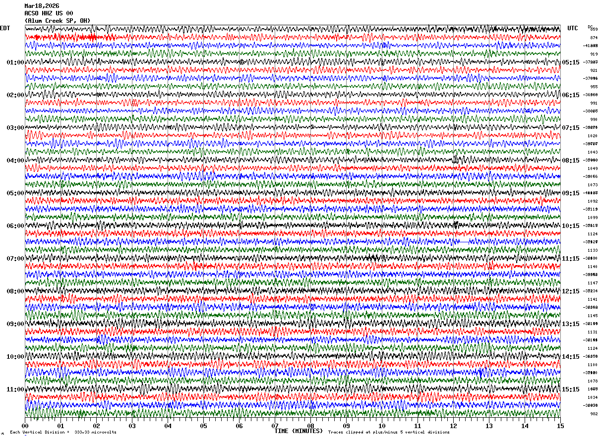Click DC offset value 1092
Image resolution: width=600 pixels, height=439 pixels.
pos(593,201)
